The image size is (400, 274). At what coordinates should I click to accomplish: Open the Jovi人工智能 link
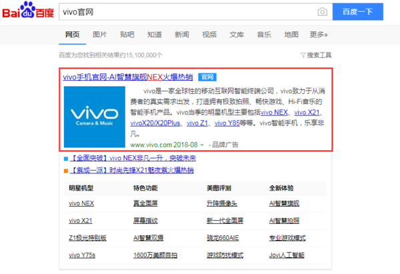287,255
